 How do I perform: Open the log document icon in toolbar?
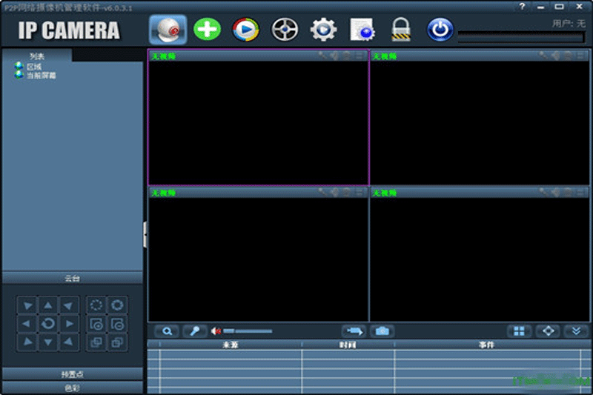tap(362, 29)
